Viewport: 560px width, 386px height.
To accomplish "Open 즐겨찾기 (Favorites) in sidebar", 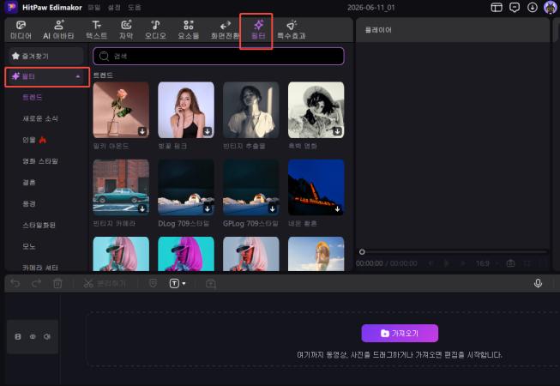I will pyautogui.click(x=46, y=56).
